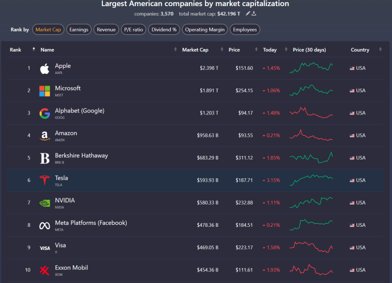Viewport: 392px width, 283px height.
Task: Click the USA flag in the Amazon row
Action: pyautogui.click(x=352, y=136)
